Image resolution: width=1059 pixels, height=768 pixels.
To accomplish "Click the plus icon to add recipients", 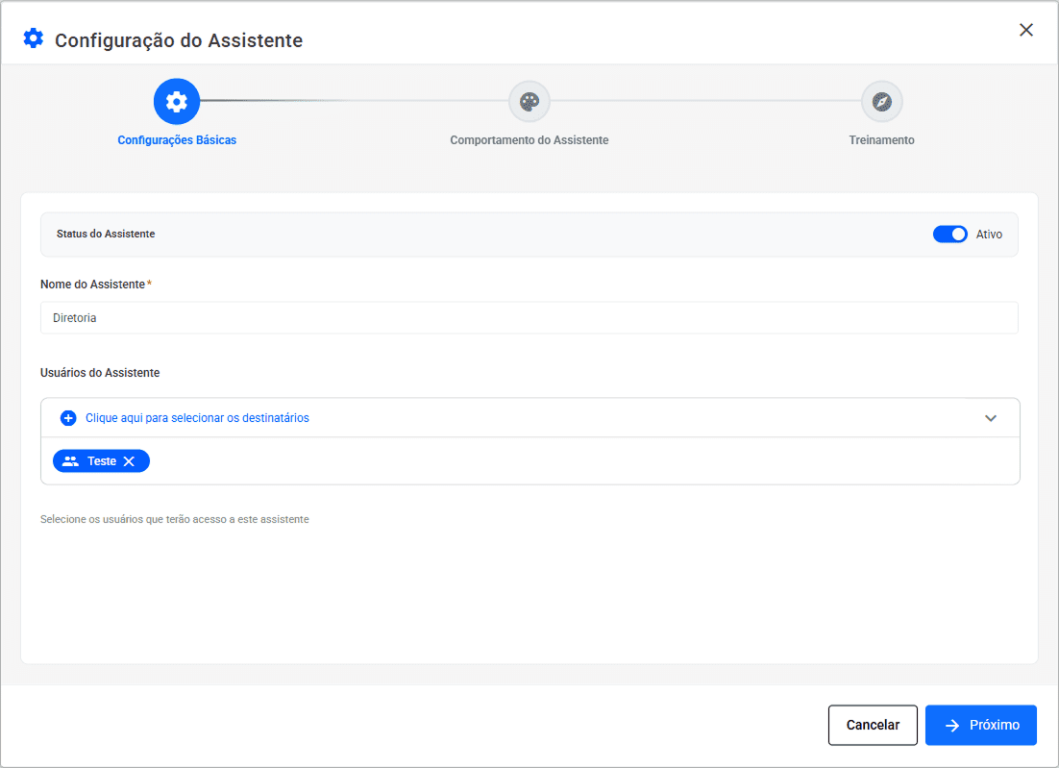I will click(x=68, y=418).
